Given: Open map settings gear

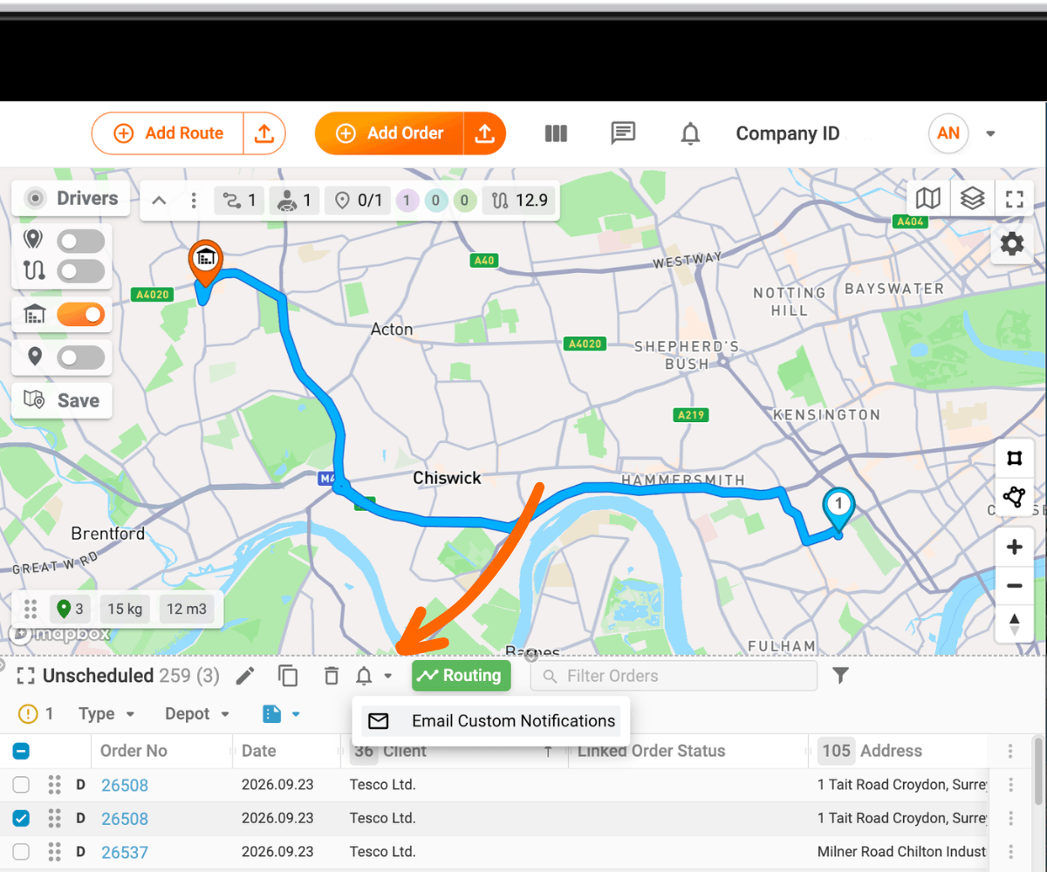Looking at the screenshot, I should (1012, 244).
